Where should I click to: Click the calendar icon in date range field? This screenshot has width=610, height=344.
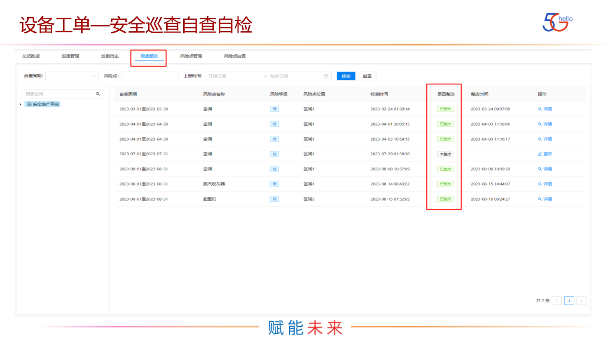click(326, 76)
